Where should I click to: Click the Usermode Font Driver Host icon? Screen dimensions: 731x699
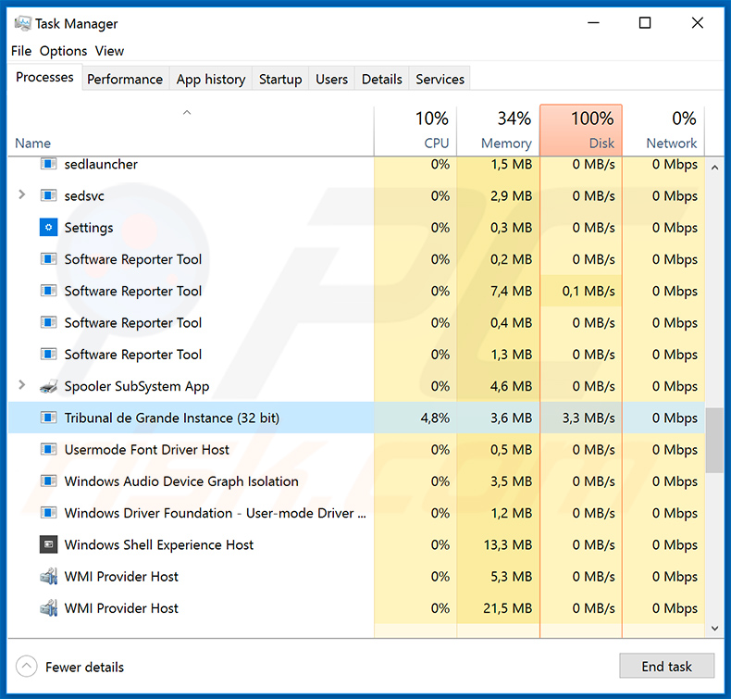48,449
